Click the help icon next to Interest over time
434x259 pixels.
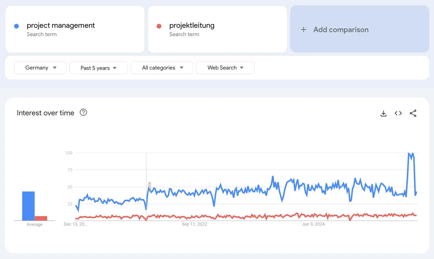pyautogui.click(x=83, y=113)
